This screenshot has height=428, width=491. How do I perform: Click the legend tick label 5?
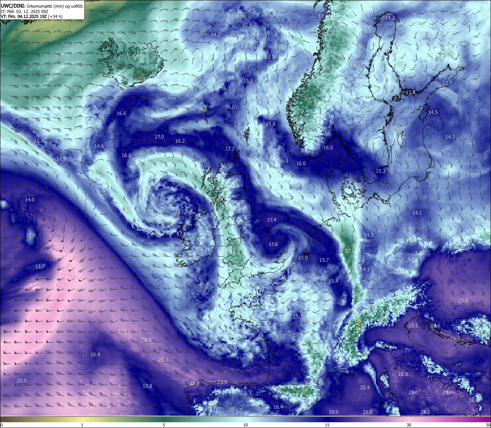click(164, 425)
